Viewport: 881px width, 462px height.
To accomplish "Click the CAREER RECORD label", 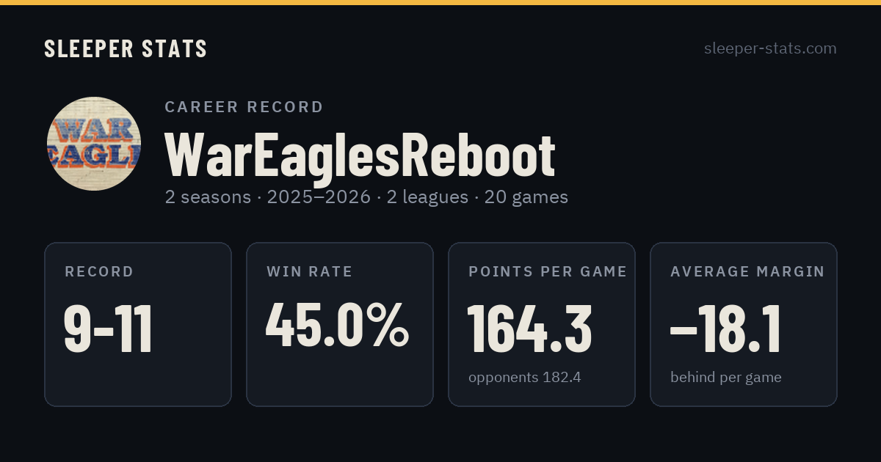I will pos(244,107).
